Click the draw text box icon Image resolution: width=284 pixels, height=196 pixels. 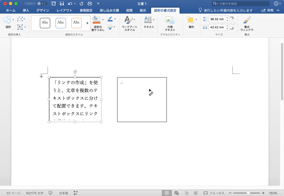coord(20,27)
